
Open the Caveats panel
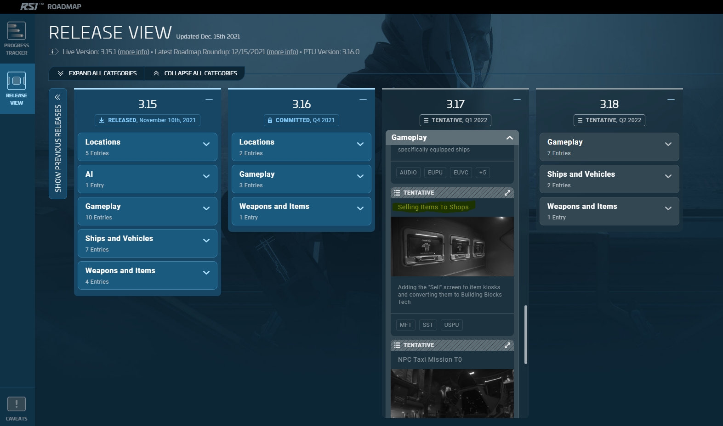click(x=17, y=409)
